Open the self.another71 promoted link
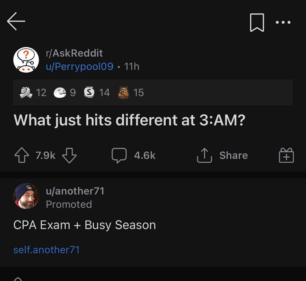Viewport: 306px width, 281px height. [46, 249]
